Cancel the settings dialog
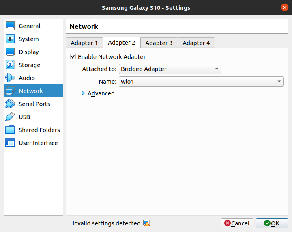292x232 pixels. 237,223
